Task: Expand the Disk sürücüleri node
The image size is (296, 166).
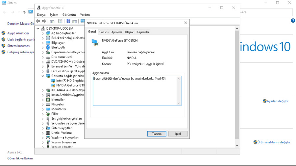Action: pos(43,57)
